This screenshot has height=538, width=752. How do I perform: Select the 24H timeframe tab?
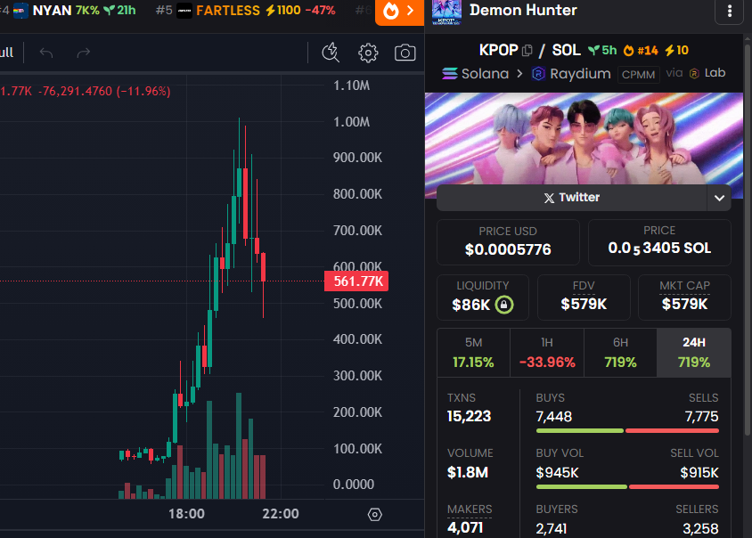[x=694, y=353]
